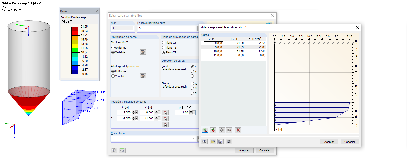
Task: Expand arrow menu of p magnitude field
Action: [194, 112]
